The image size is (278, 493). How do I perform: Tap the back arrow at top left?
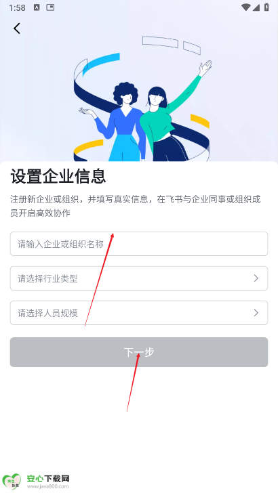(17, 28)
